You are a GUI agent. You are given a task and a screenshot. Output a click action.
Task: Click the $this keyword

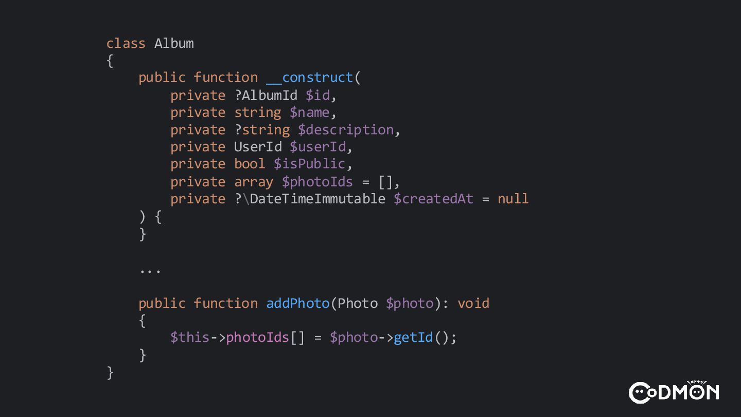point(190,338)
